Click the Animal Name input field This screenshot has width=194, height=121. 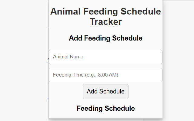click(105, 57)
